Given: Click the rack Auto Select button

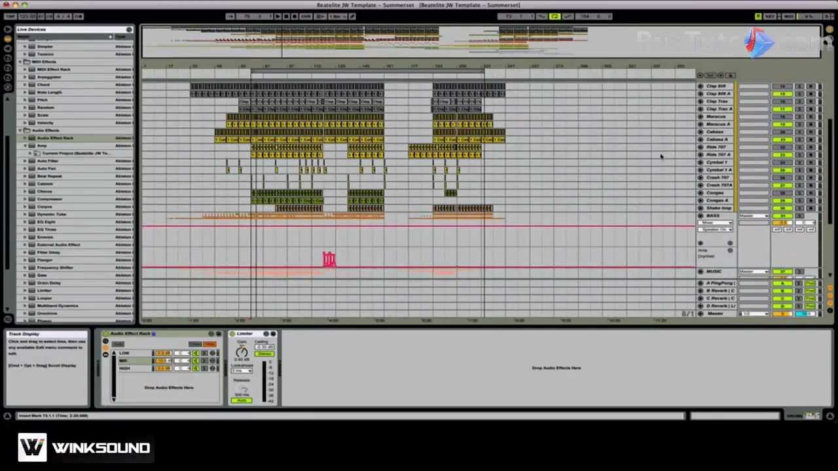Looking at the screenshot, I should pos(118,344).
